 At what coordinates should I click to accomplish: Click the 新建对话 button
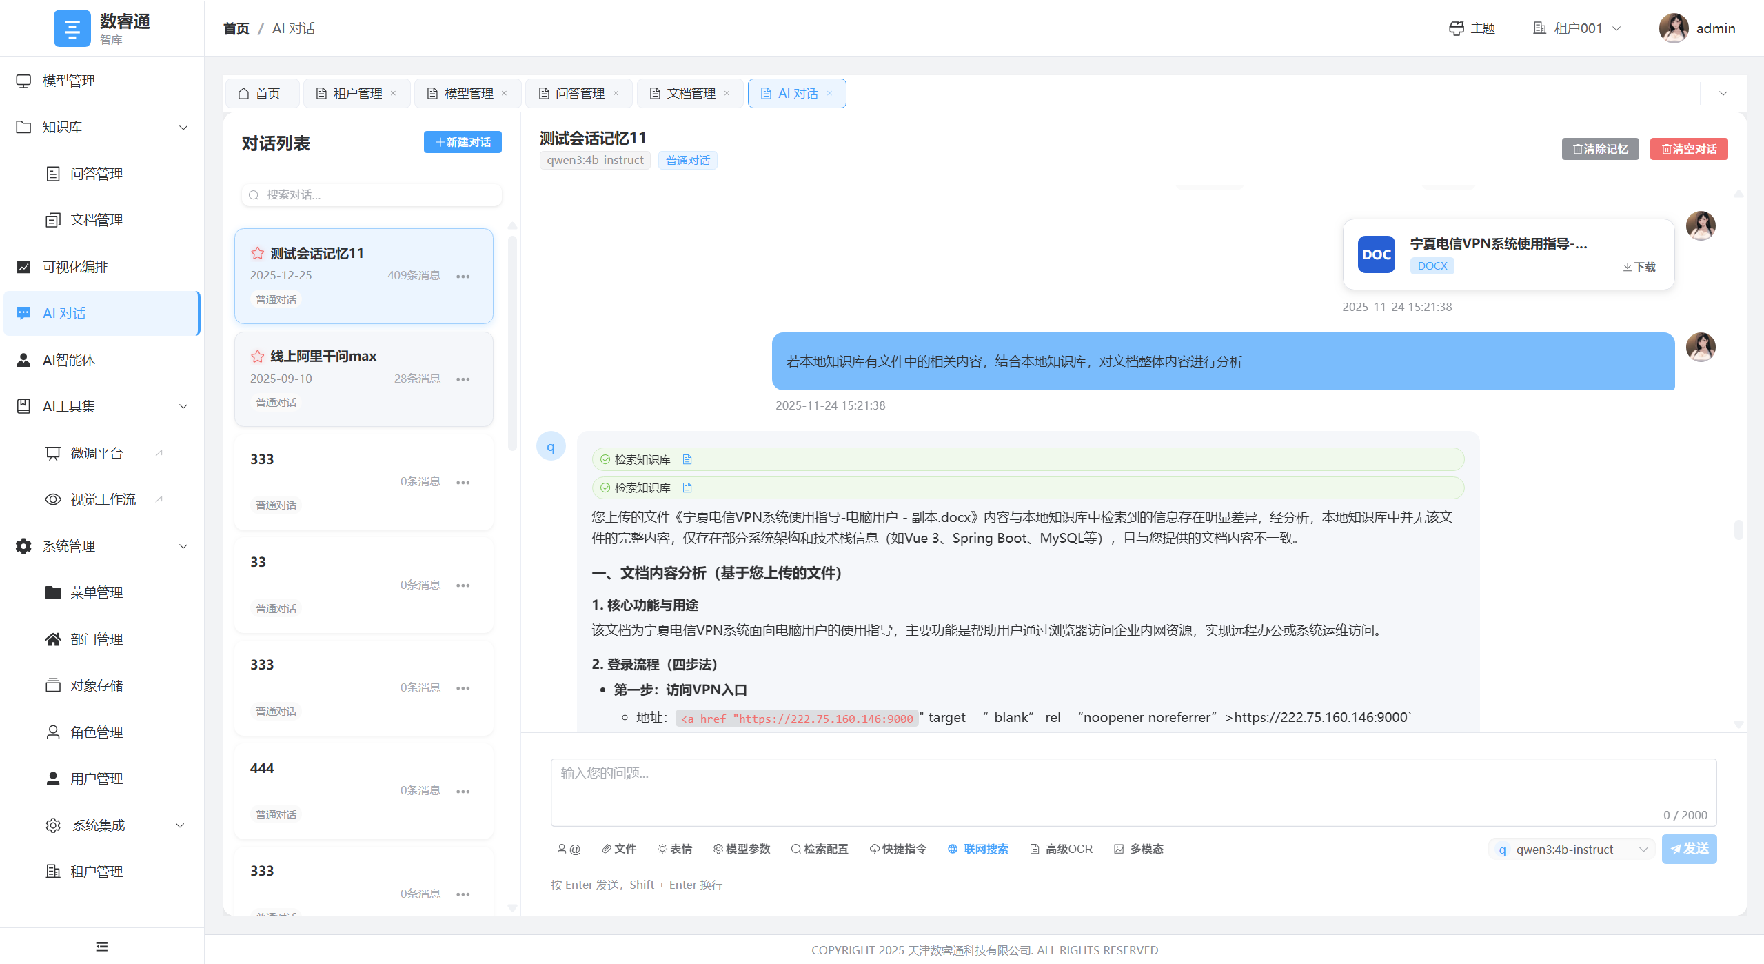click(x=463, y=142)
